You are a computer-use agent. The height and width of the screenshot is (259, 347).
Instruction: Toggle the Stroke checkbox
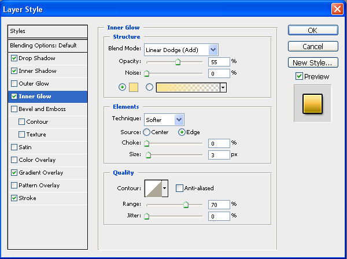[x=14, y=198]
